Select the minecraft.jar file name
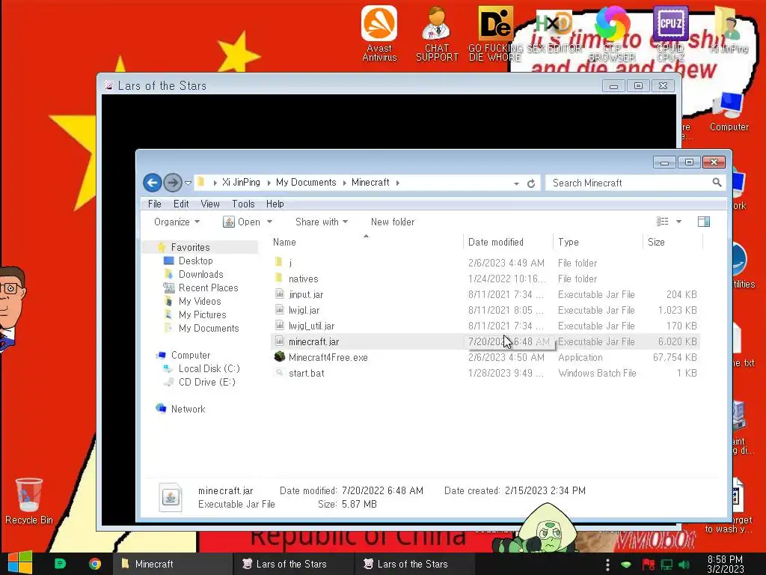The height and width of the screenshot is (575, 766). tap(313, 341)
